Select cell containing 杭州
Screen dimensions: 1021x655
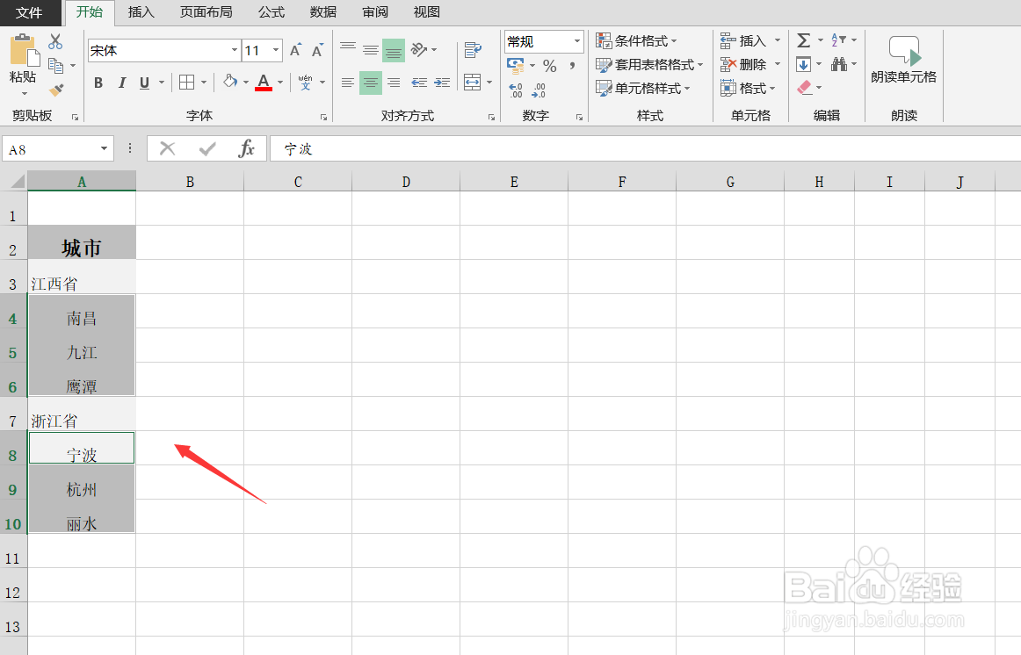(x=82, y=482)
